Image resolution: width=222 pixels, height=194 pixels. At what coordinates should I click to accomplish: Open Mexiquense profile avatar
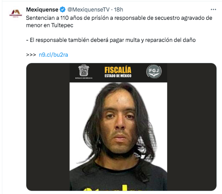pos(16,13)
